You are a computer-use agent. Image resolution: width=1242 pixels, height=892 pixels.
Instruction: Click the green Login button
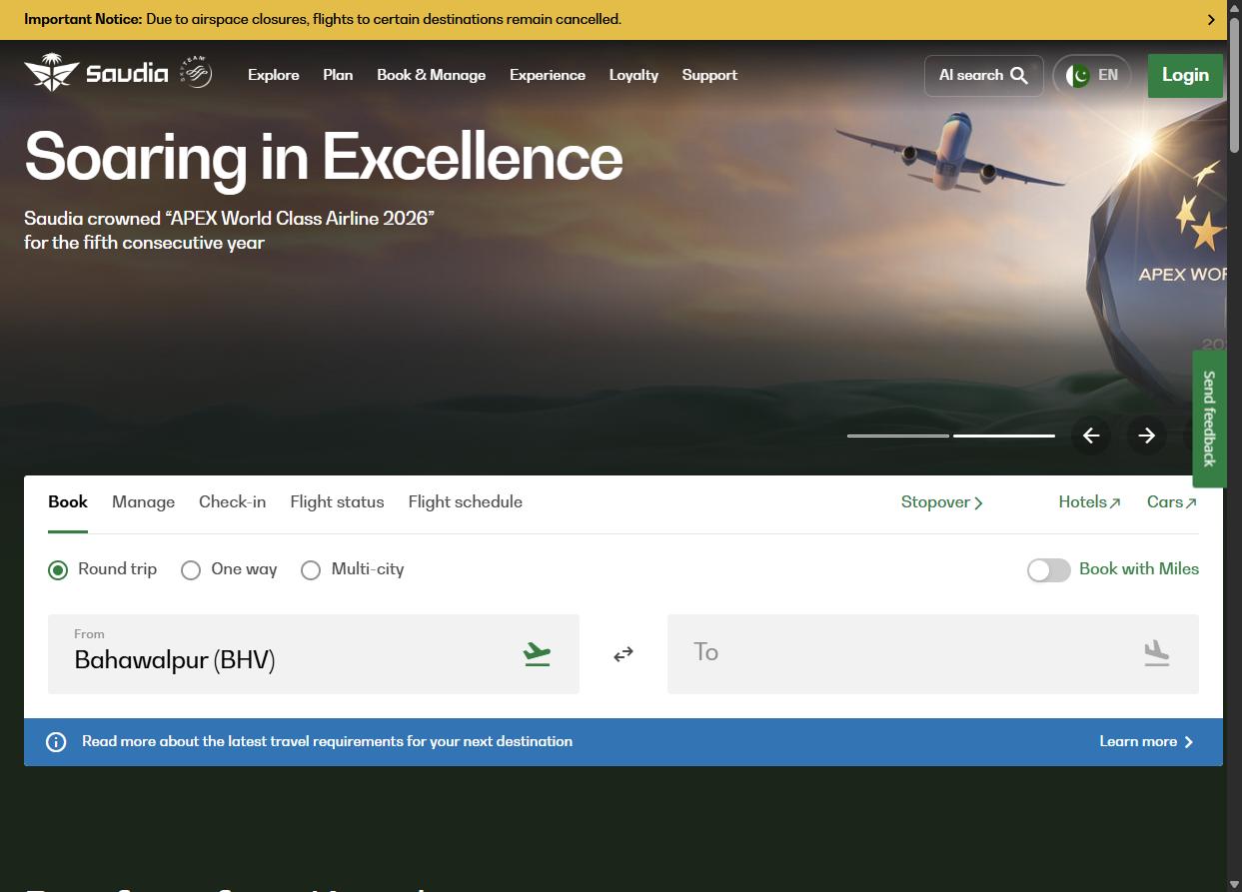point(1185,76)
